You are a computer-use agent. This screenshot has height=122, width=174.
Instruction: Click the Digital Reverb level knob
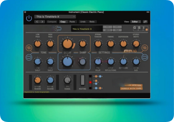50,80
